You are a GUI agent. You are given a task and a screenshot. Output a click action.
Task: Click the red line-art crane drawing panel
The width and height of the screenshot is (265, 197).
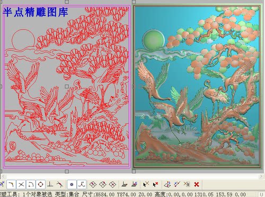67,86
